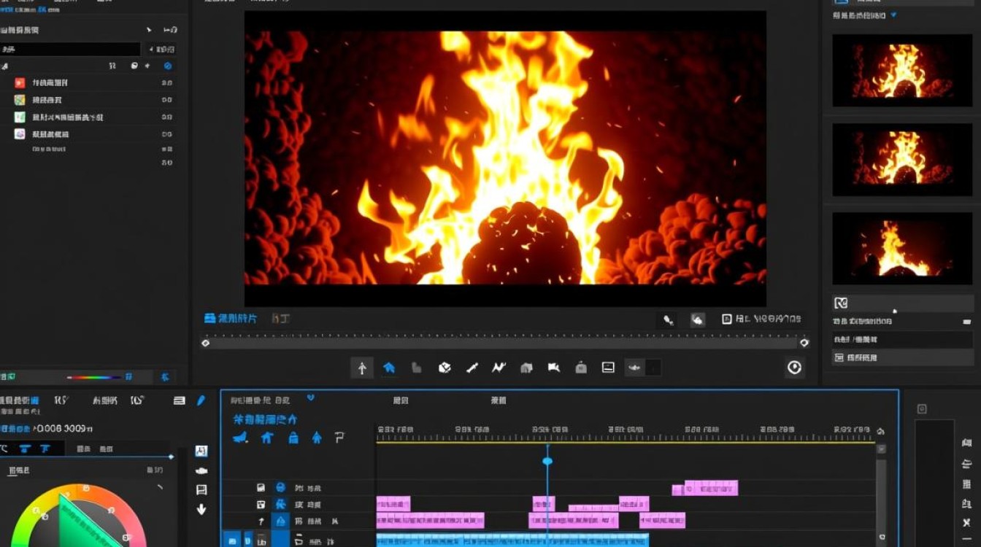Viewport: 981px width, 547px height.
Task: Select the topmost pink clip on the timeline
Action: point(710,487)
